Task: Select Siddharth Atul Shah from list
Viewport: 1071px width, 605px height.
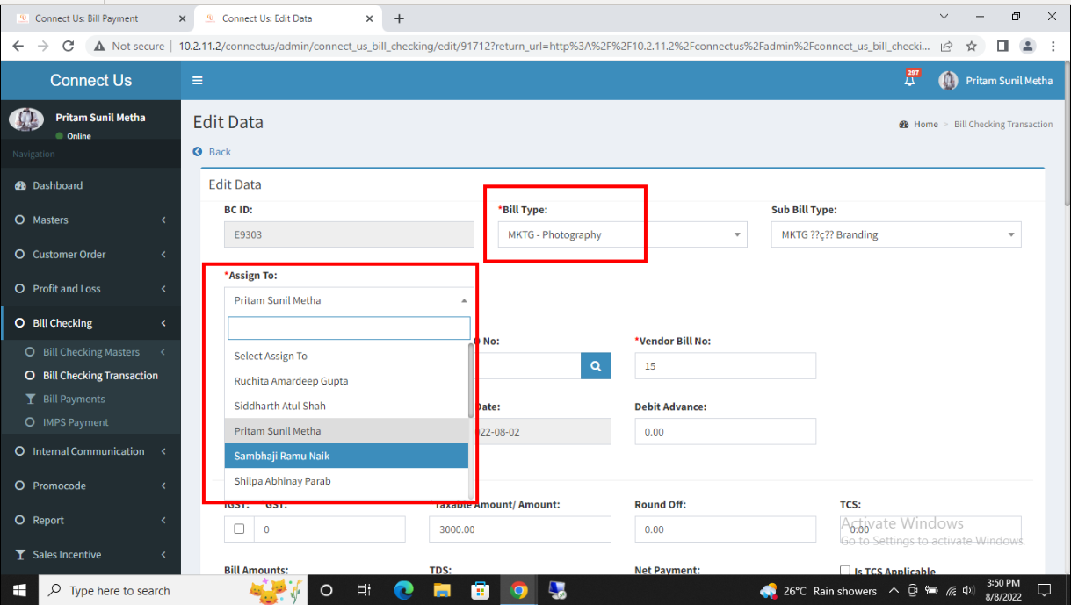Action: click(346, 406)
